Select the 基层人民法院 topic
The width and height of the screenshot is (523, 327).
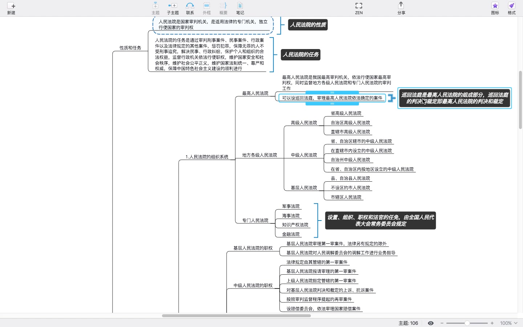pyautogui.click(x=304, y=188)
